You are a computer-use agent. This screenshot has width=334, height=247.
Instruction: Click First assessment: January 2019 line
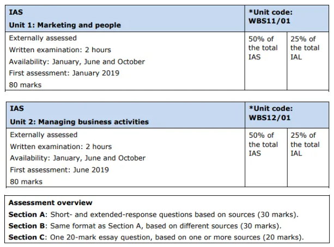(64, 73)
